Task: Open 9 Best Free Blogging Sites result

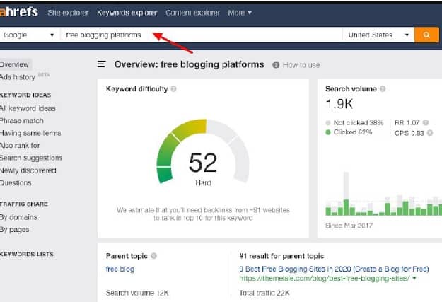Action: click(x=334, y=269)
